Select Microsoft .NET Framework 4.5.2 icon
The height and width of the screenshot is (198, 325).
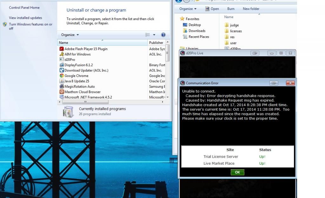click(62, 97)
